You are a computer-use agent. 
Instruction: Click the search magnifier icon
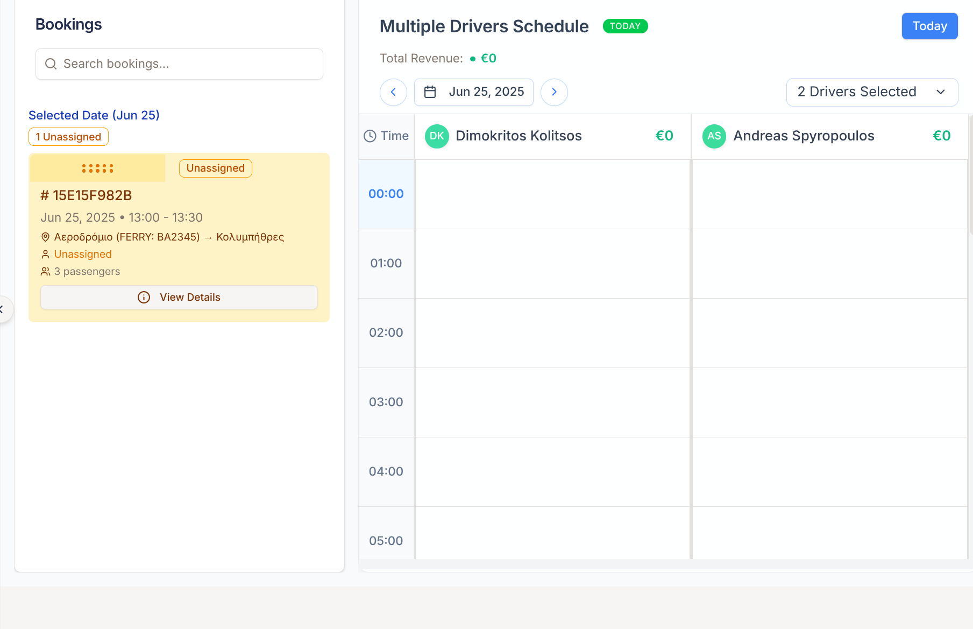(51, 64)
